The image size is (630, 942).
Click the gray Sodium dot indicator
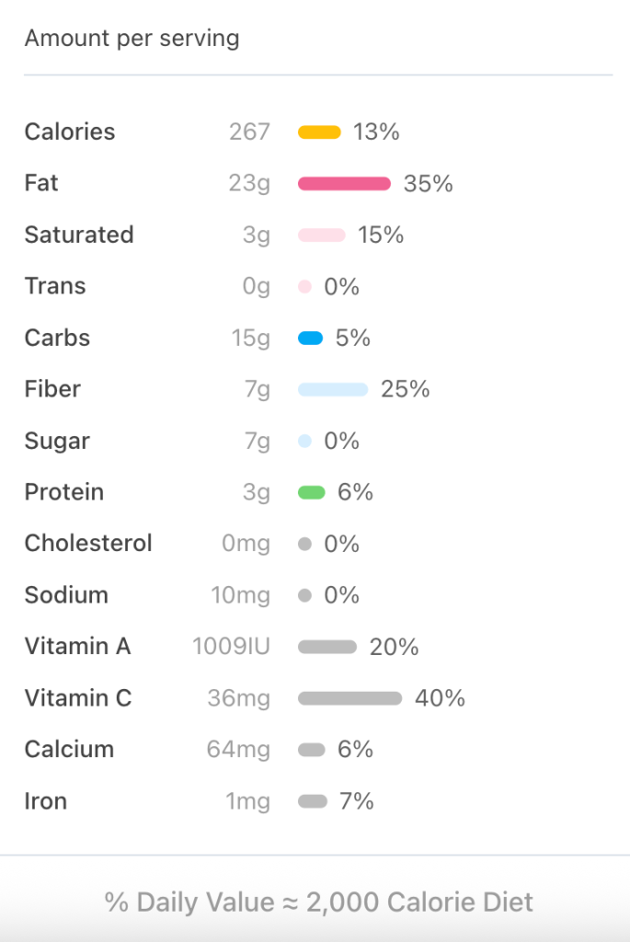(x=305, y=596)
